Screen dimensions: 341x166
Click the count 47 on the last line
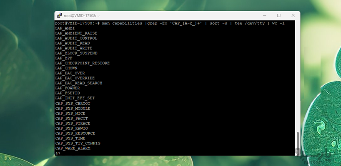coord(58,153)
